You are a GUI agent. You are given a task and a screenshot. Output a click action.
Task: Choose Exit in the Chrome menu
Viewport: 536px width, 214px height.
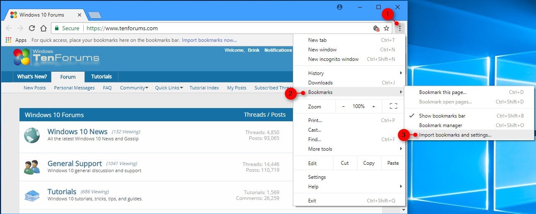click(349, 201)
